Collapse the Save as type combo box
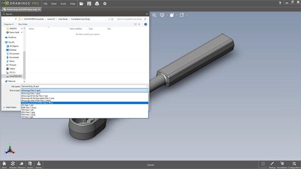Image resolution: width=301 pixels, height=169 pixels. click(x=147, y=90)
